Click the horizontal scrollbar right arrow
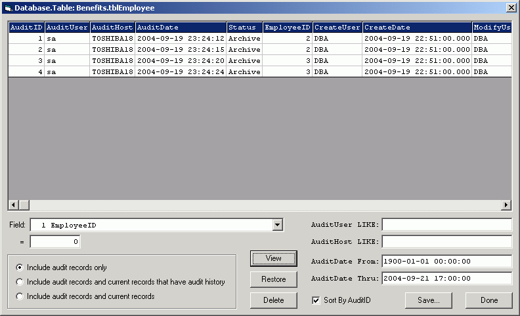 [506, 205]
